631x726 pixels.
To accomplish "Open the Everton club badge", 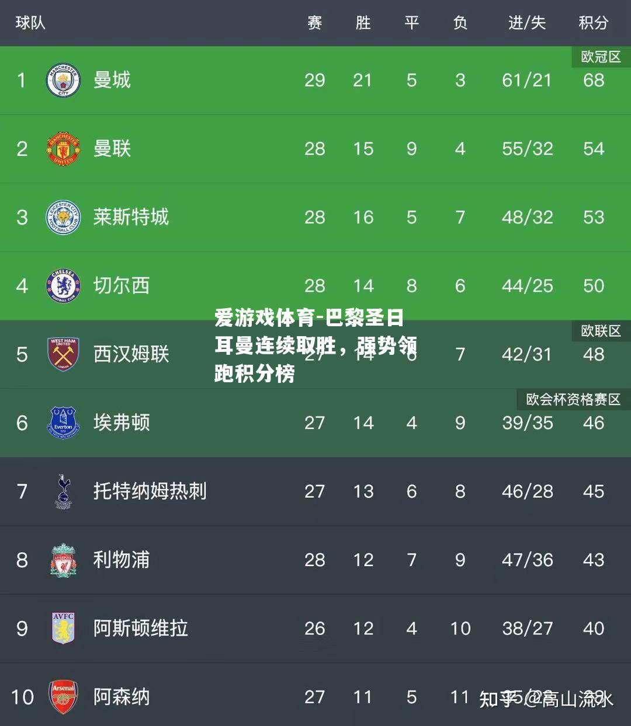I will click(x=63, y=423).
